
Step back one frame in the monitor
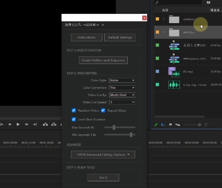[x=10, y=124]
